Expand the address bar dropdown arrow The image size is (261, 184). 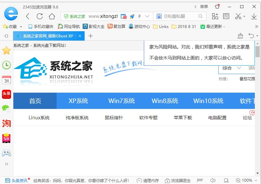pyautogui.click(x=147, y=16)
